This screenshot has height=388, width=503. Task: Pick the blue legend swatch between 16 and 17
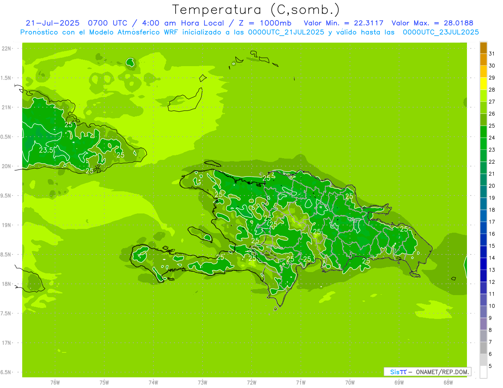tap(483, 228)
